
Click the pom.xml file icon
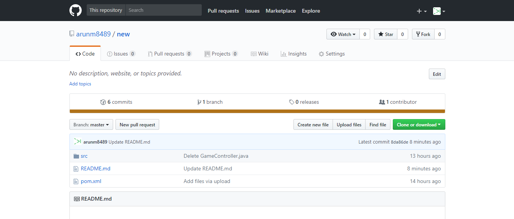[x=76, y=181]
